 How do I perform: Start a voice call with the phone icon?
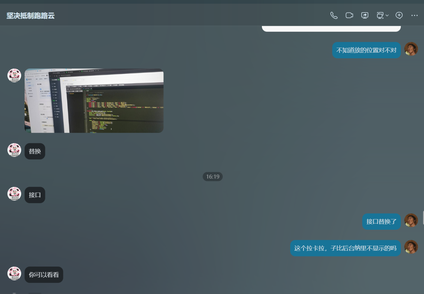(334, 15)
